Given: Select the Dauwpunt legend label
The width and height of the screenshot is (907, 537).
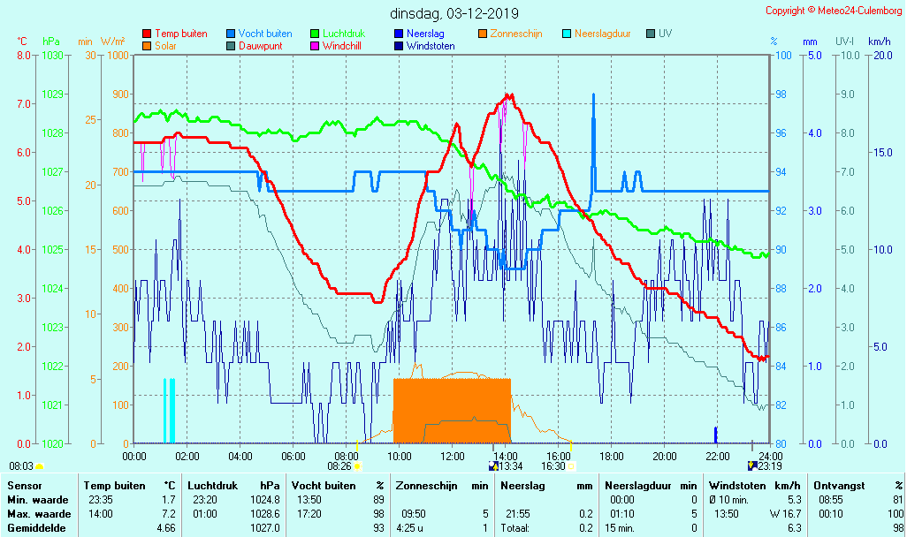Looking at the screenshot, I should click(260, 46).
